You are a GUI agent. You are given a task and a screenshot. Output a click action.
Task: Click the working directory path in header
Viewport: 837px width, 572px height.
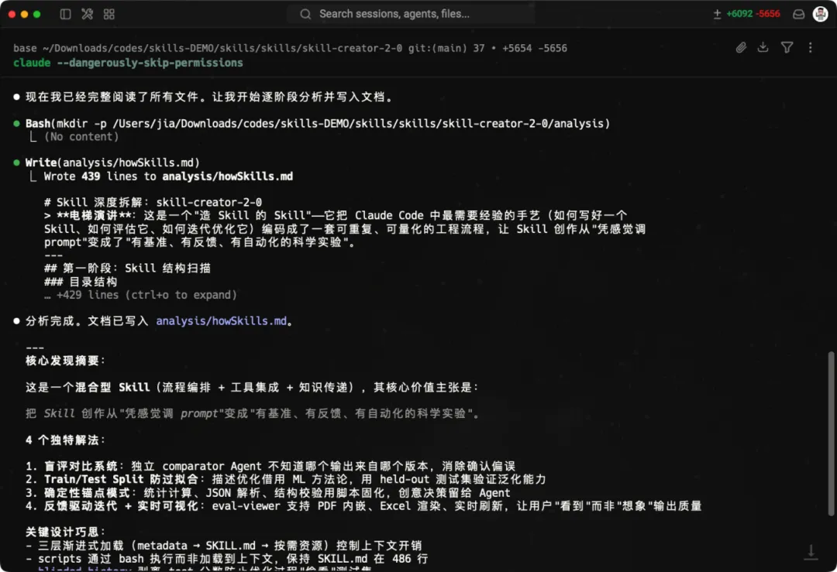pyautogui.click(x=222, y=48)
